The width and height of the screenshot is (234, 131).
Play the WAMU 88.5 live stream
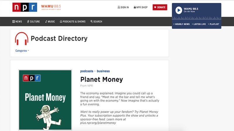[x=179, y=10]
